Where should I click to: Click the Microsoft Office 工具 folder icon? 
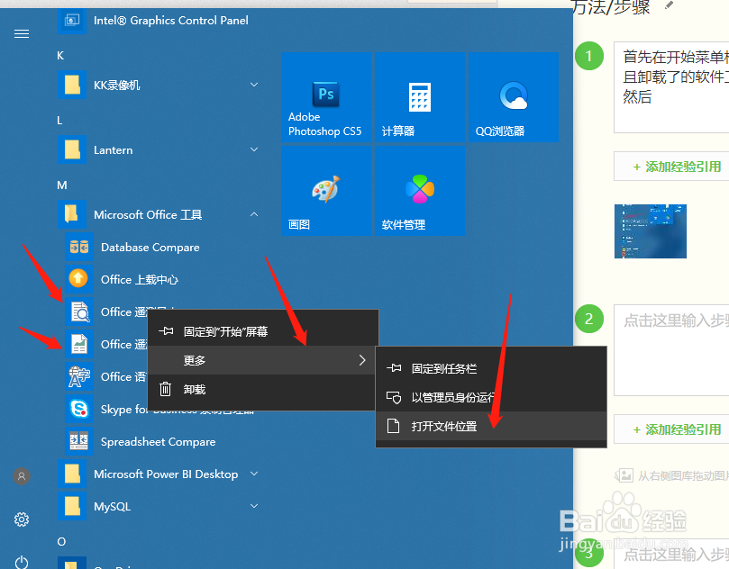(72, 214)
